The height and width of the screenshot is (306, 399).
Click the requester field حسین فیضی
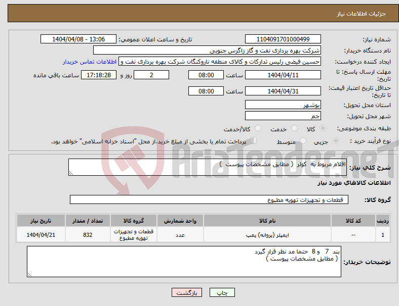[220, 62]
